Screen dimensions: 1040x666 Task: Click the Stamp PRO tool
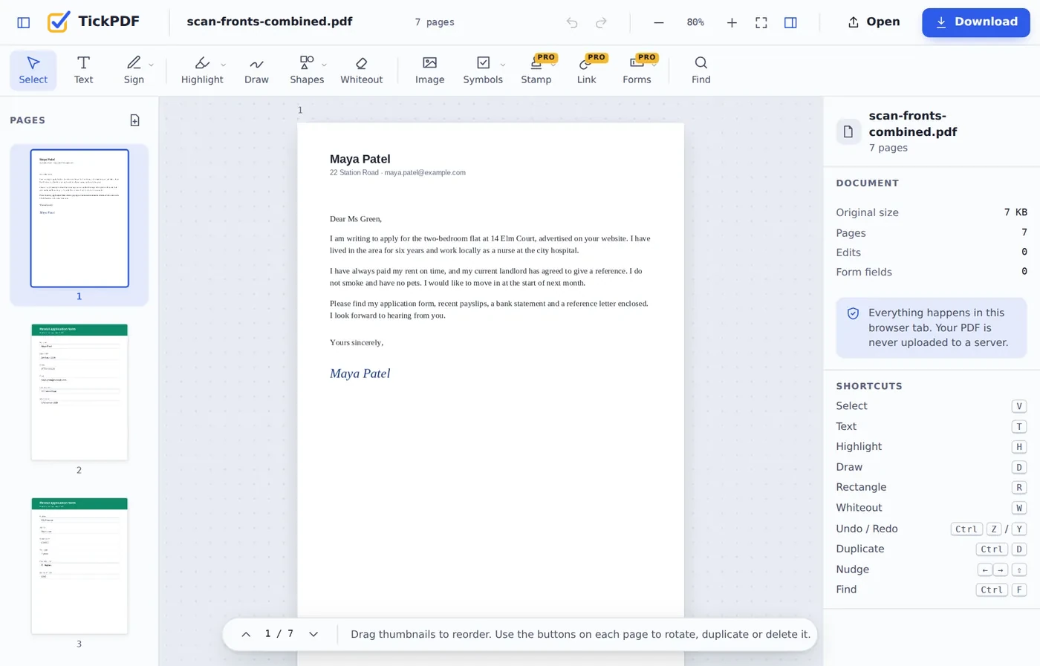pyautogui.click(x=536, y=70)
